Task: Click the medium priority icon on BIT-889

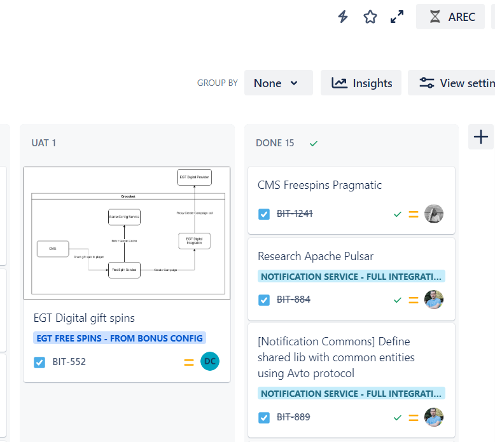Action: point(413,418)
